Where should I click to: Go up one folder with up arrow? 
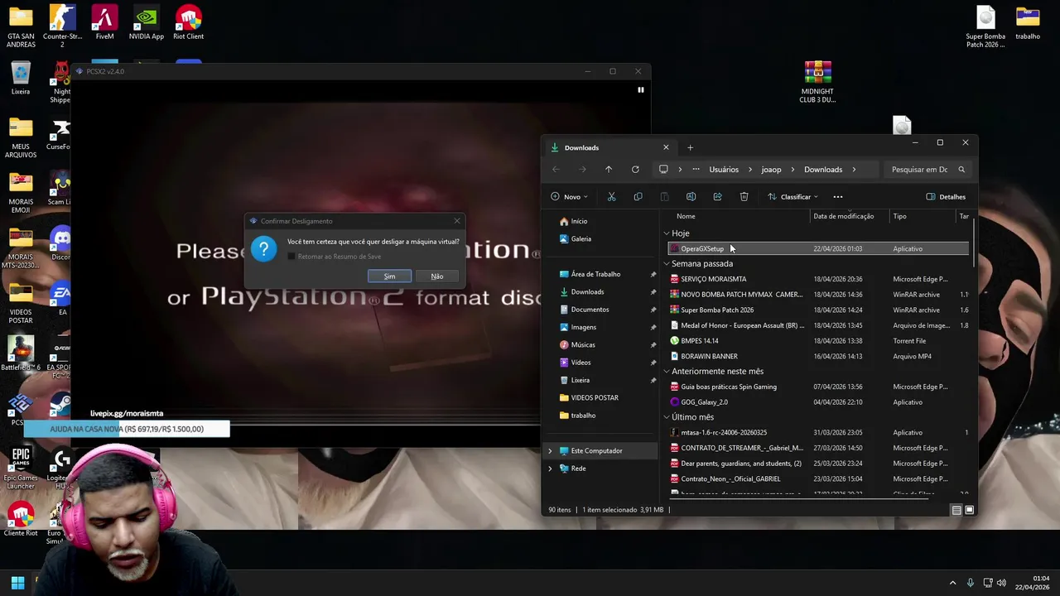609,170
